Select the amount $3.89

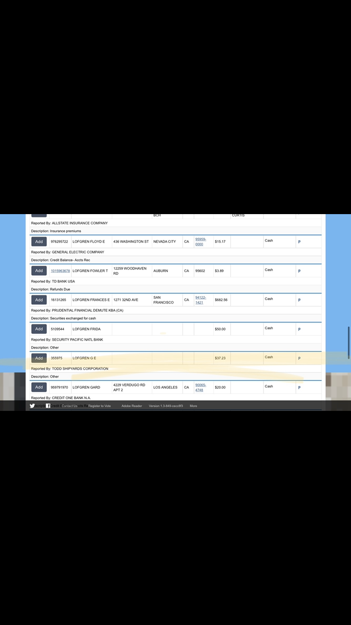(x=219, y=271)
